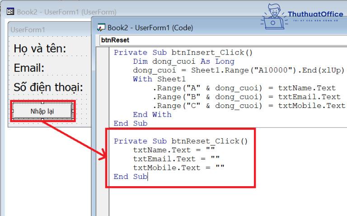Screen dimensions: 347x216
Task: Click the With Sheet1 line
Action: pos(159,79)
